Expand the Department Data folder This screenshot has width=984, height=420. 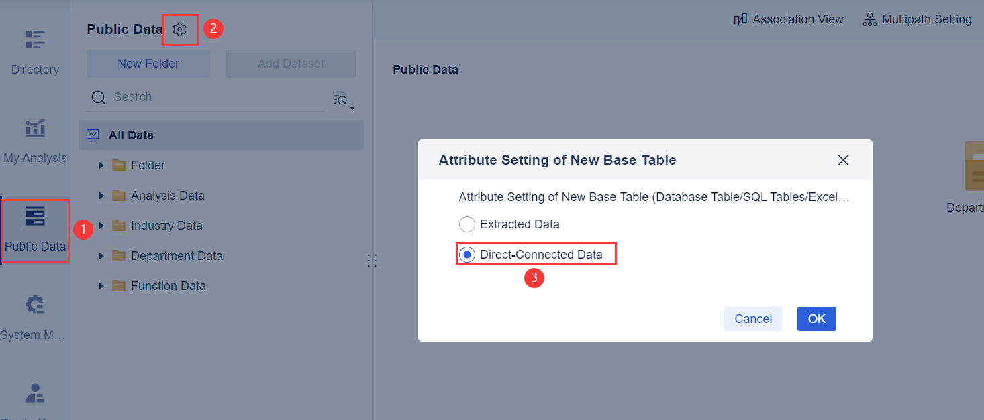pyautogui.click(x=101, y=255)
